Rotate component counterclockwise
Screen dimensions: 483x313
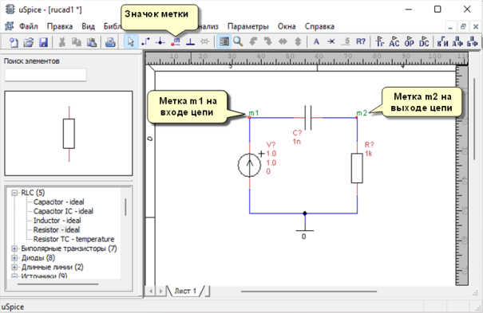[253, 41]
